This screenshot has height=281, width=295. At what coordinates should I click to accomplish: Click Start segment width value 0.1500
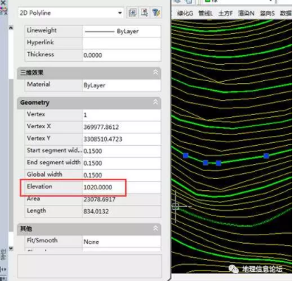(122, 151)
